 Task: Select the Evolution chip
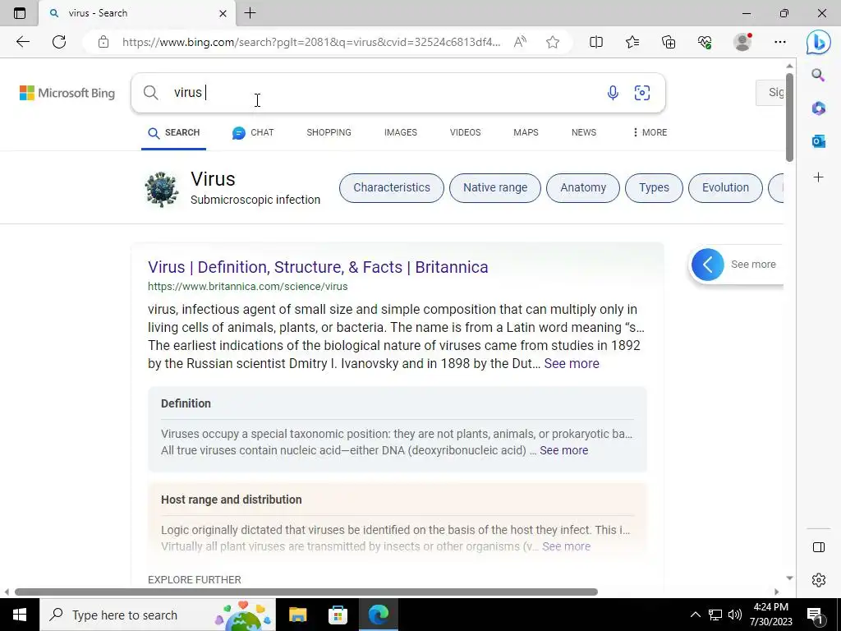pos(725,188)
